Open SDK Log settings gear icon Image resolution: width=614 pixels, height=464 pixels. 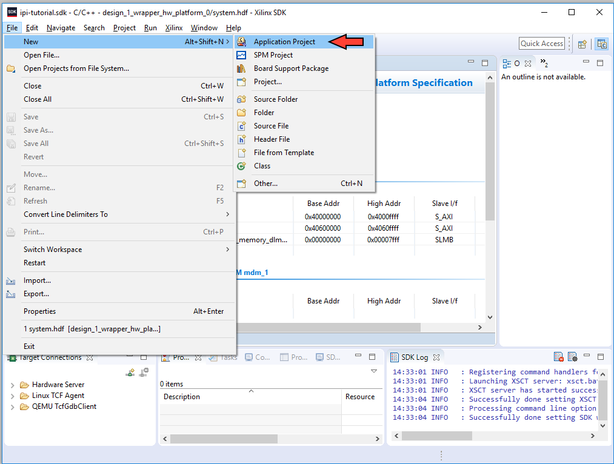[x=573, y=357]
